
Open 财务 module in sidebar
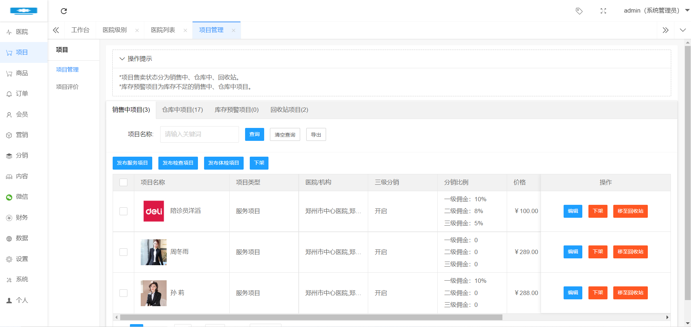point(24,218)
